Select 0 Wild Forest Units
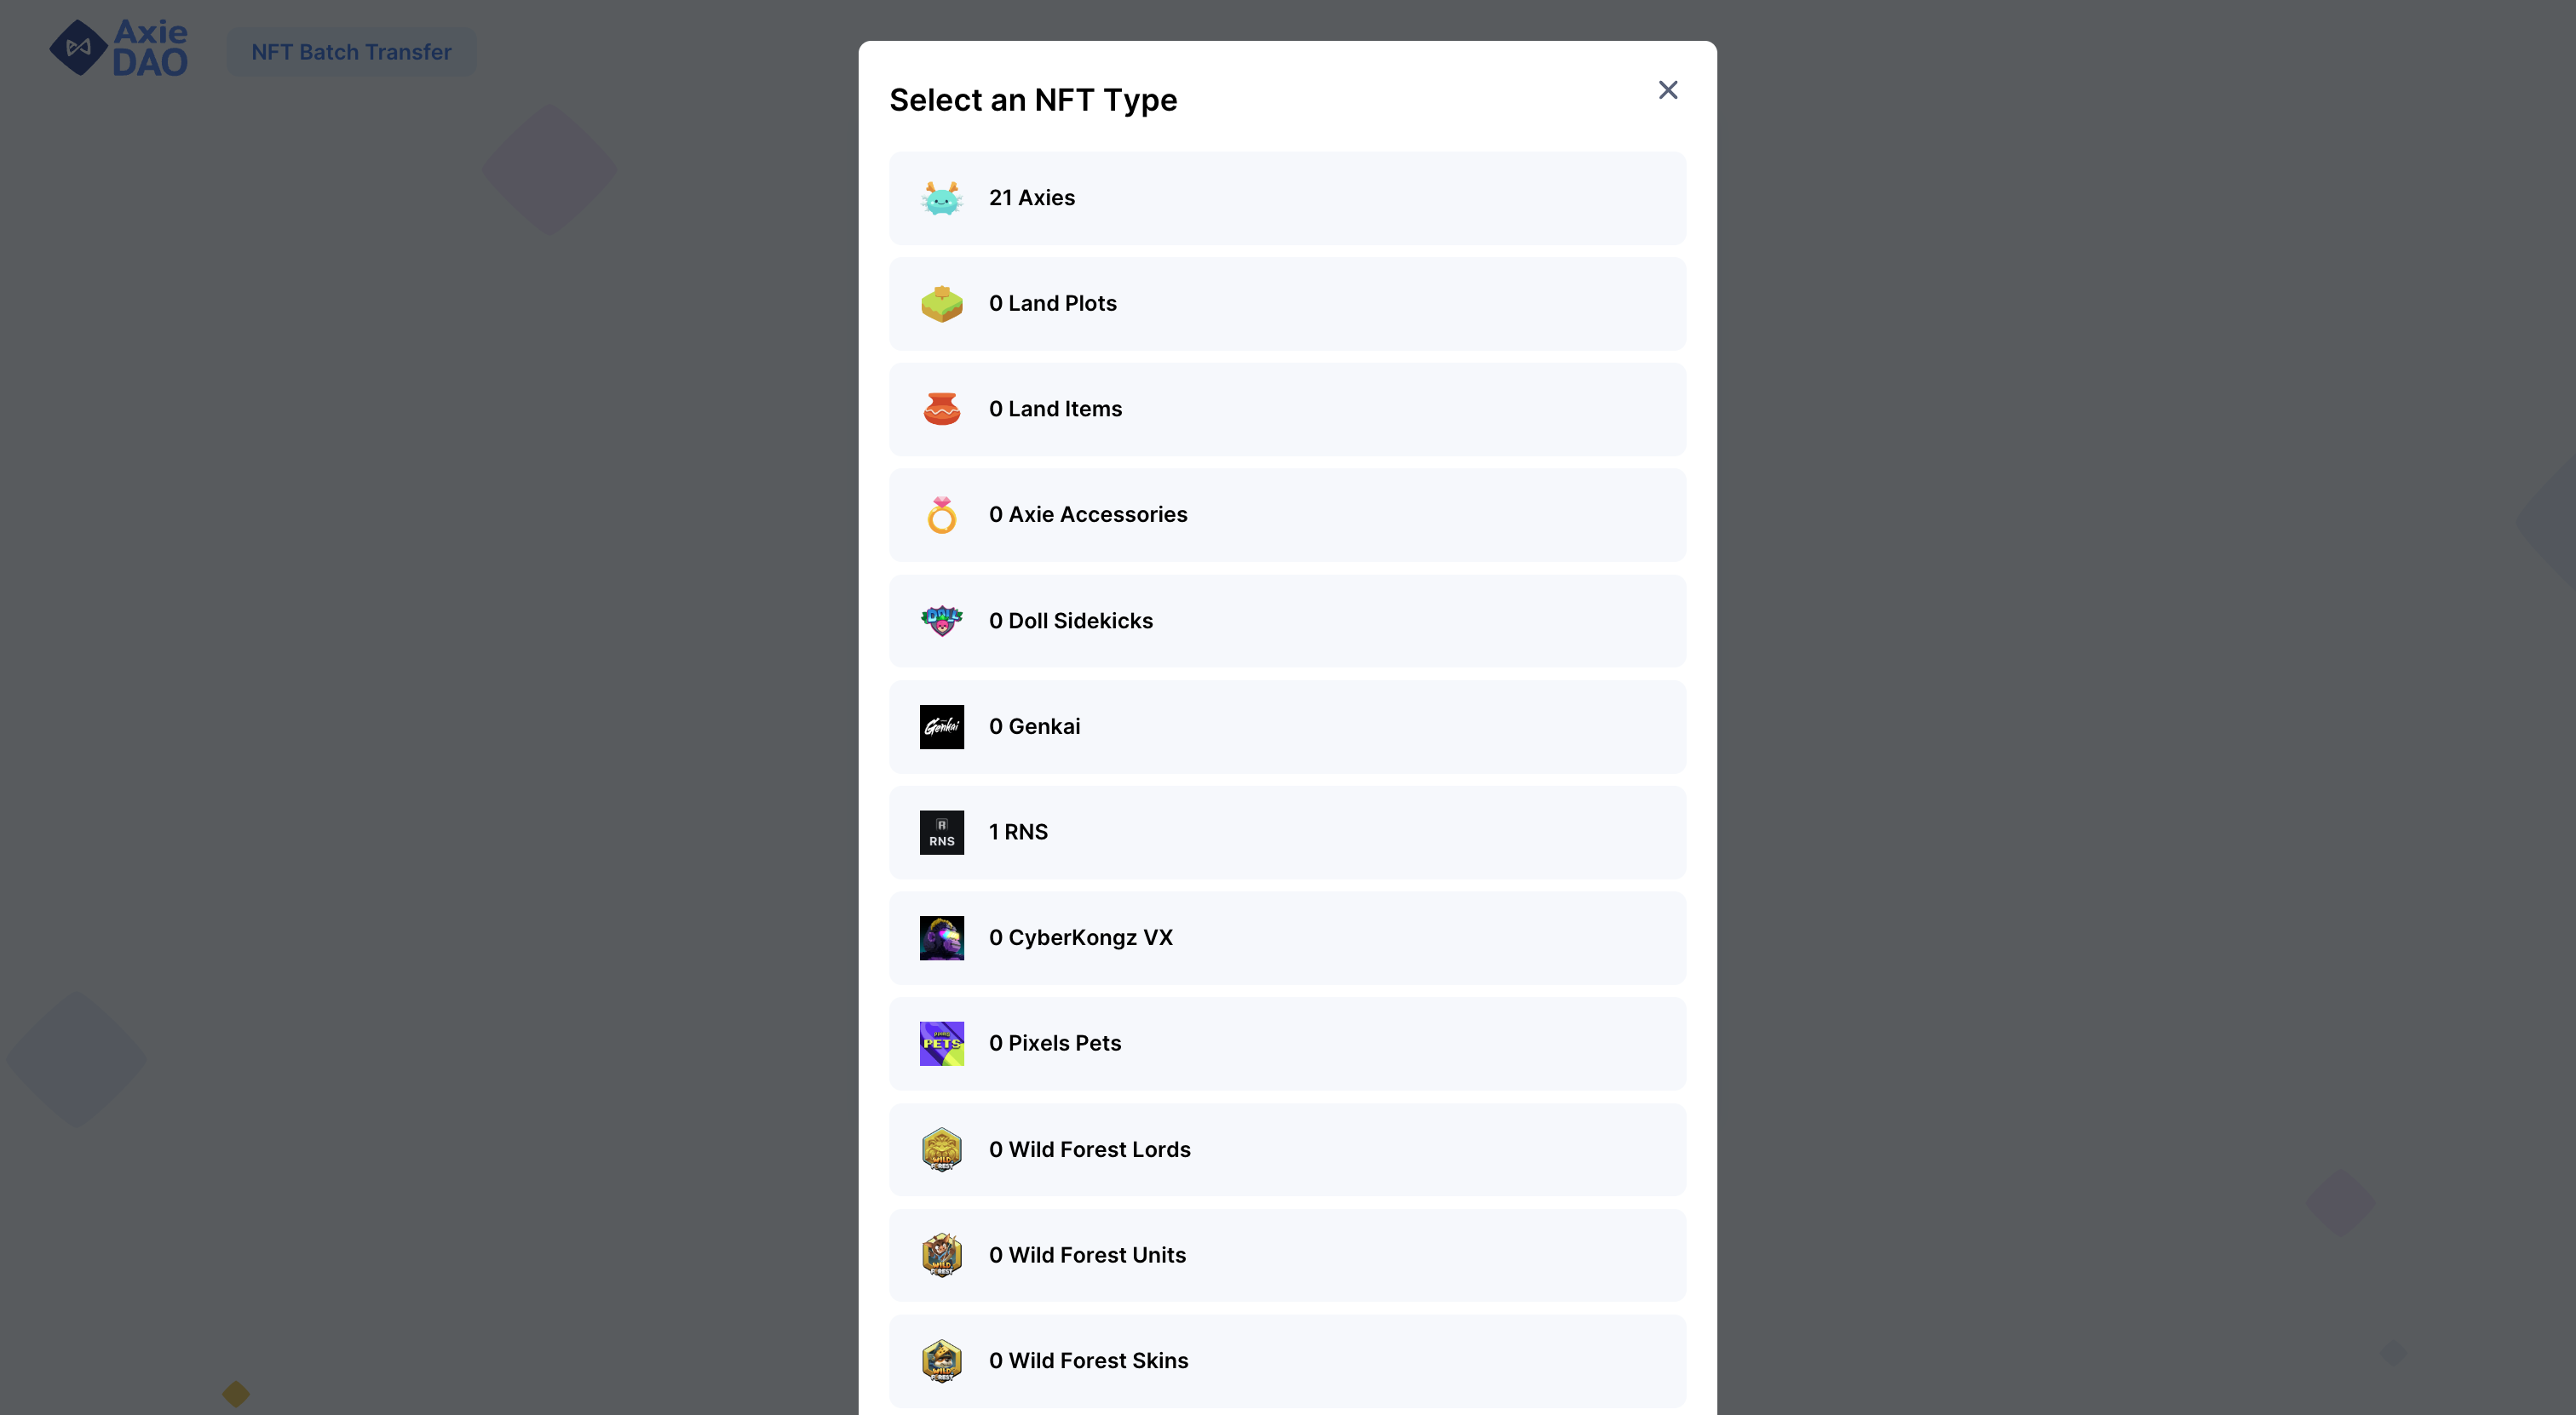Image resolution: width=2576 pixels, height=1415 pixels. click(x=1286, y=1255)
